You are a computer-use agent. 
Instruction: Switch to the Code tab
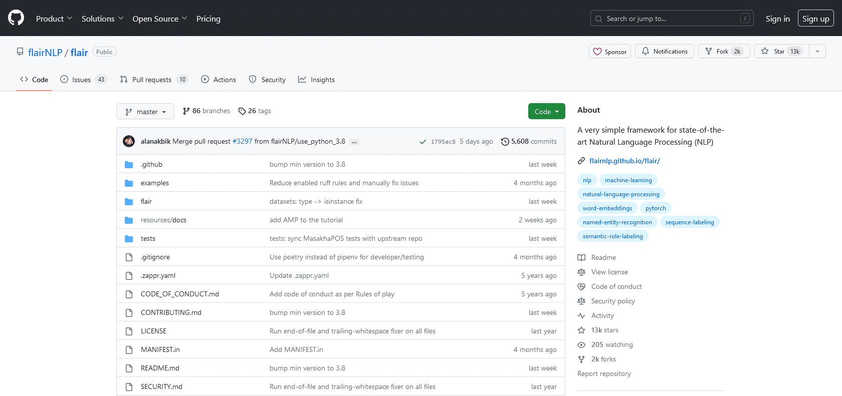pyautogui.click(x=34, y=79)
